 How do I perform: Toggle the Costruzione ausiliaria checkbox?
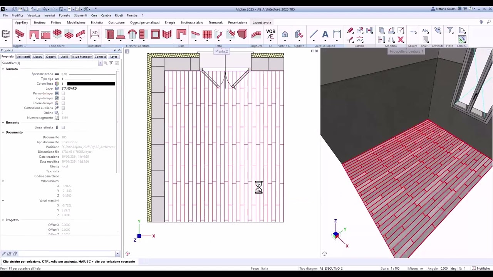coord(63,108)
